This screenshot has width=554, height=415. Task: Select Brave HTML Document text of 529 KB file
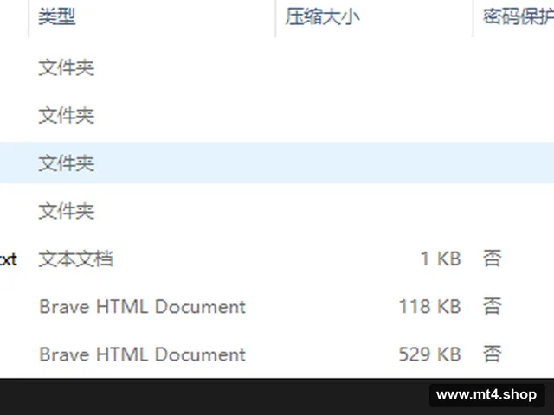(142, 354)
